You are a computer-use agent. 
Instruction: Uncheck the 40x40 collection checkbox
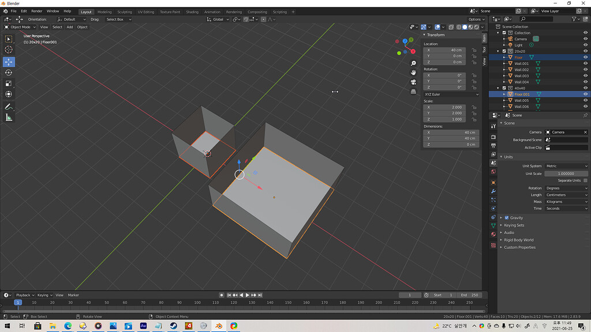point(504,88)
